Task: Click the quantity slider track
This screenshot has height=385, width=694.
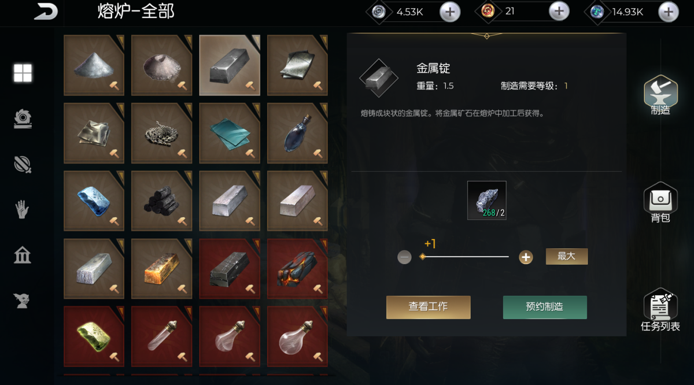Action: click(465, 257)
